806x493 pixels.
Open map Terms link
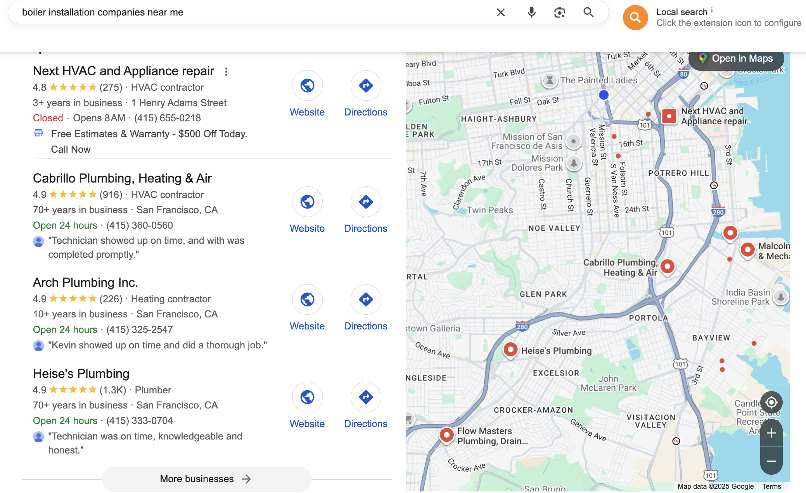pos(771,486)
